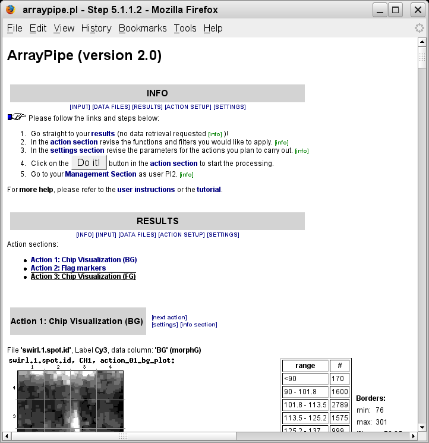Click the '1600' count cell

(339, 392)
